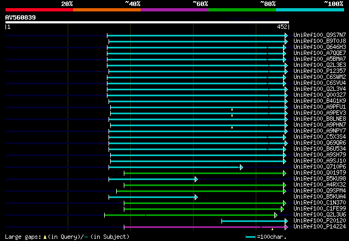Viewport: 349px width, 241px height.
Task: Click the green arrowhead ending the C1FE99 alignment
Action: (x=282, y=209)
